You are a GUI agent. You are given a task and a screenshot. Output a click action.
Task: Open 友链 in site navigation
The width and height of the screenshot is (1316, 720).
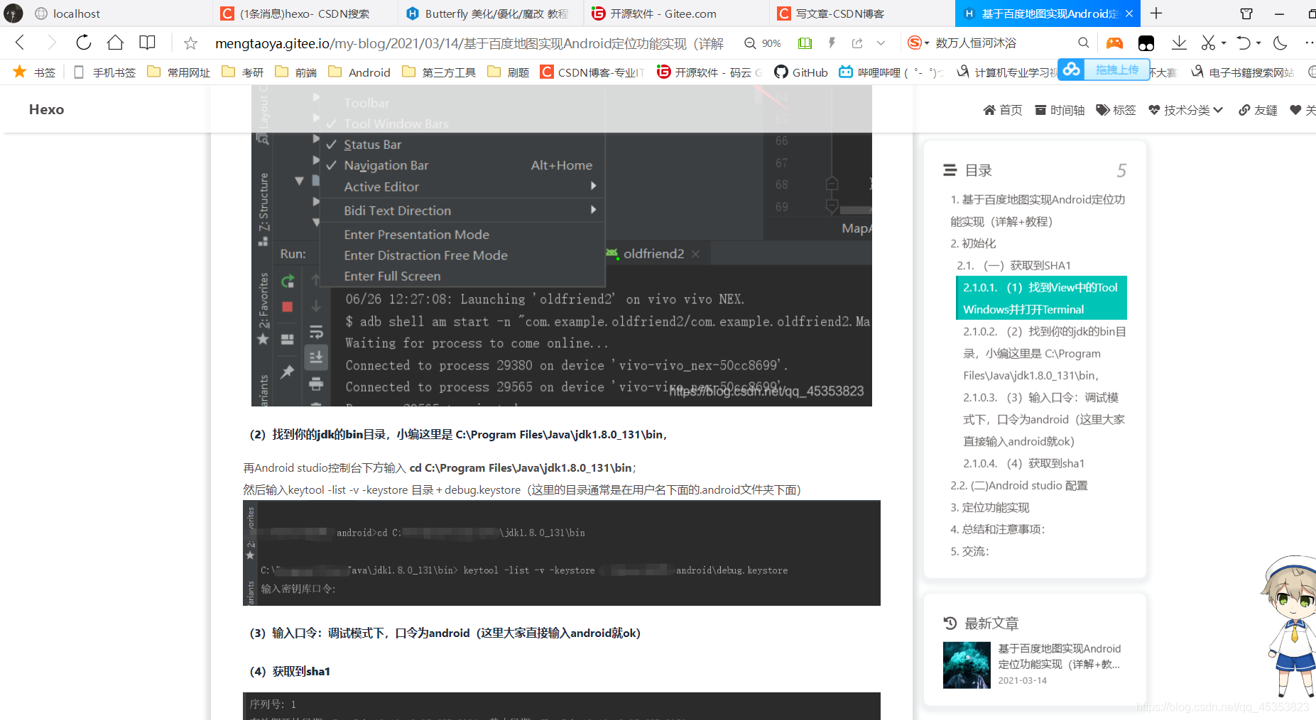click(1258, 110)
